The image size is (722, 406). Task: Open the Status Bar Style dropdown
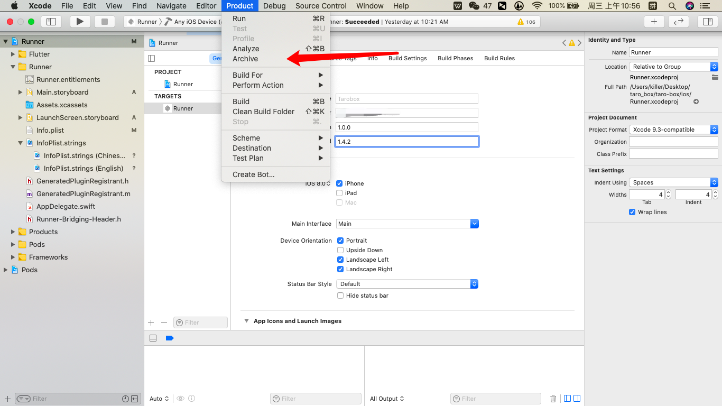[408, 284]
